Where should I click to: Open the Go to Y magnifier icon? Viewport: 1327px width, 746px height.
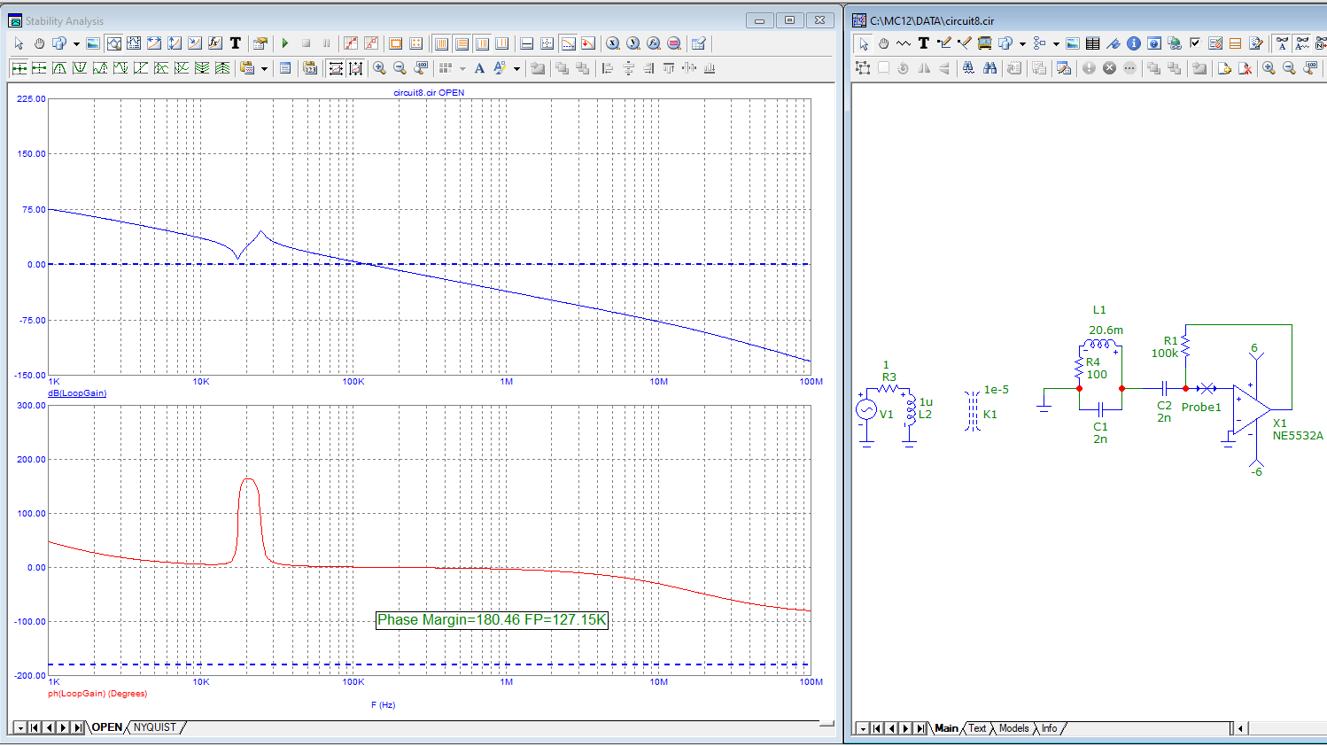point(633,43)
